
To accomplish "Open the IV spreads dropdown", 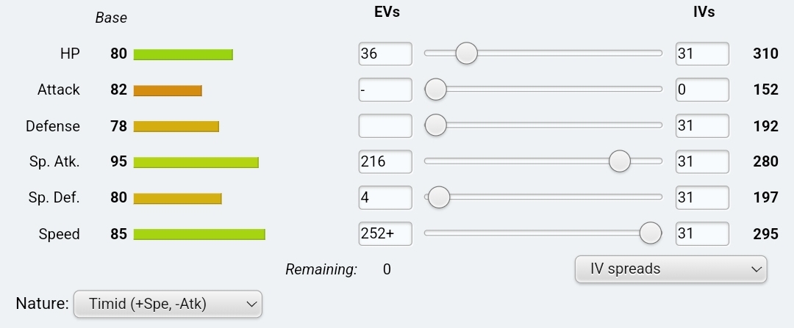I will (x=670, y=269).
